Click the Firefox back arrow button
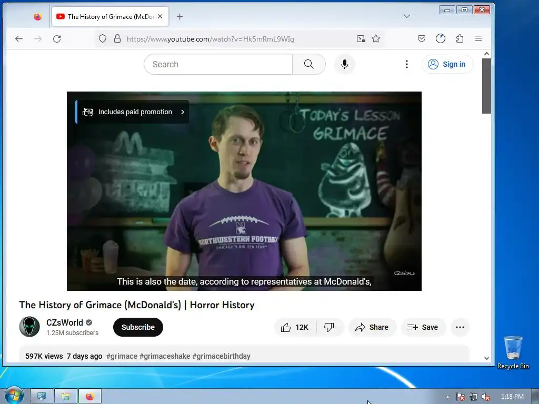Image resolution: width=539 pixels, height=404 pixels. coord(19,39)
